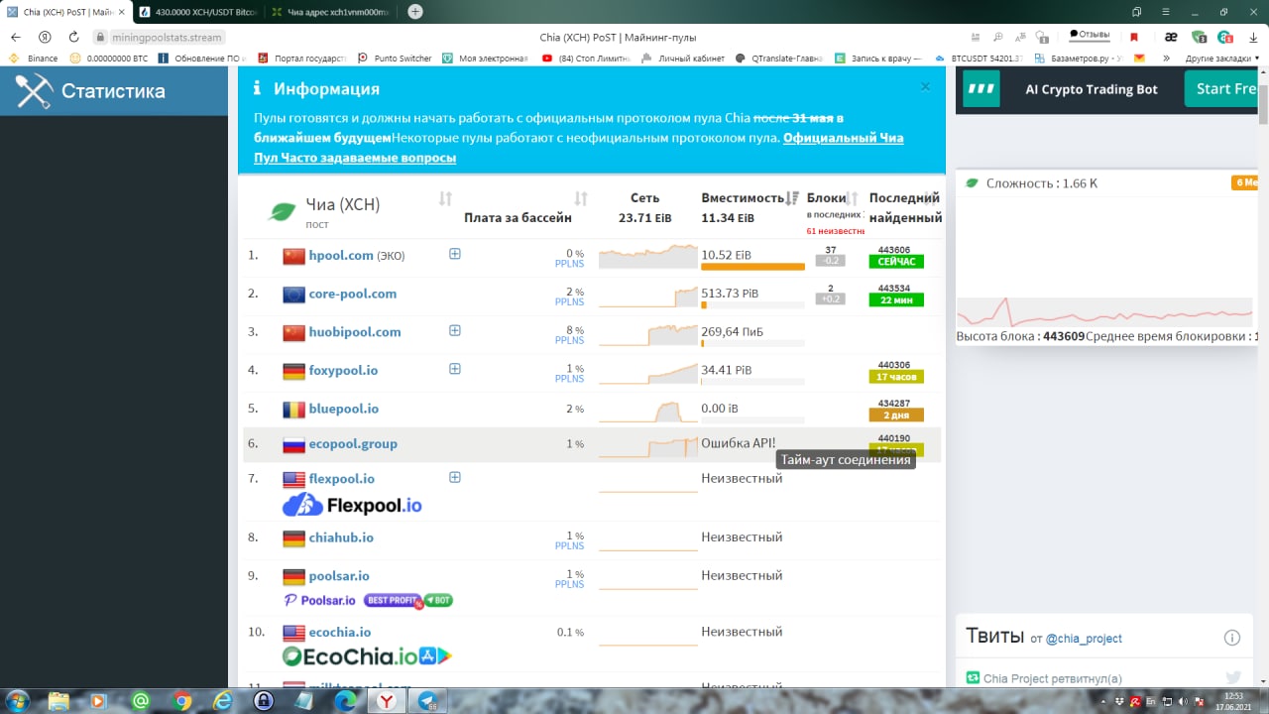Click the Отзывы button in address bar
The width and height of the screenshot is (1269, 714).
click(x=1089, y=35)
